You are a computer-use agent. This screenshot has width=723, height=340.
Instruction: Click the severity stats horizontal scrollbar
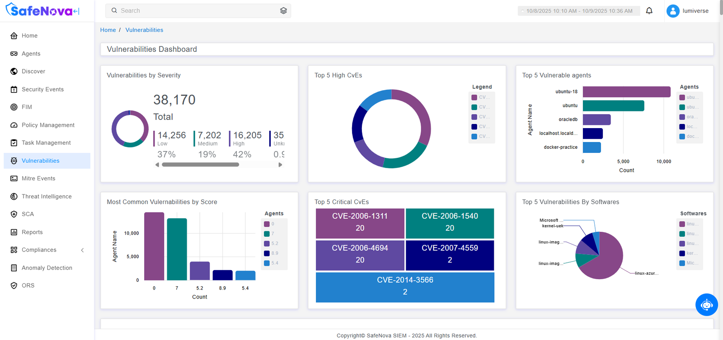point(200,165)
